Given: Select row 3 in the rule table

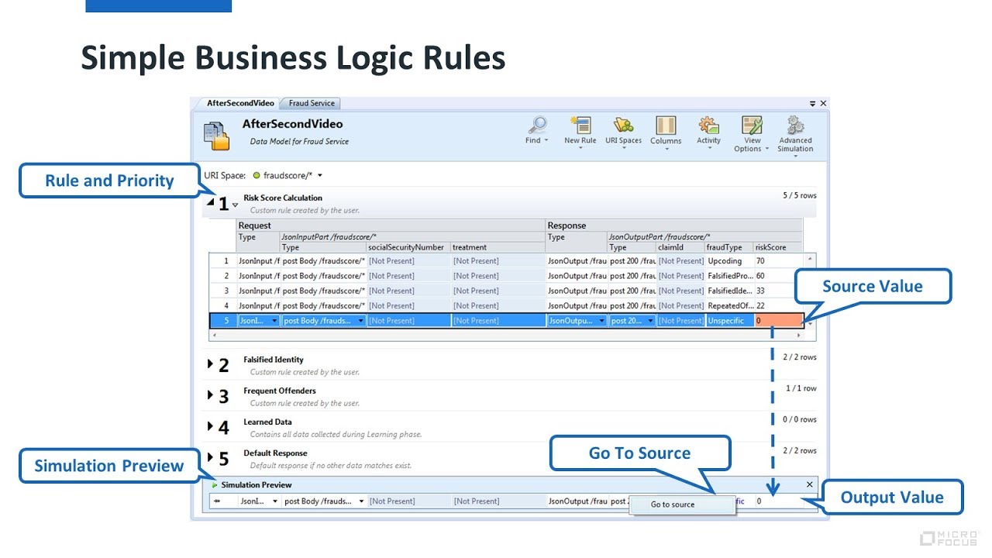Looking at the screenshot, I should (x=226, y=291).
